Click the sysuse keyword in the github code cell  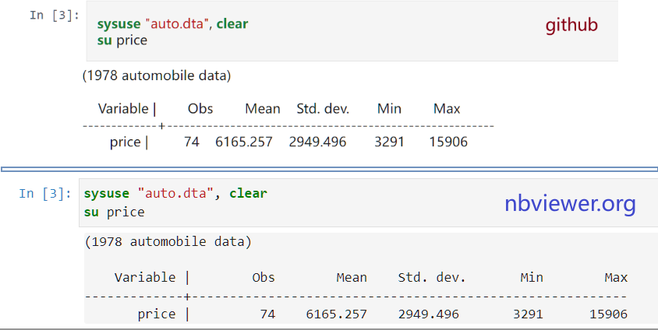pos(113,24)
